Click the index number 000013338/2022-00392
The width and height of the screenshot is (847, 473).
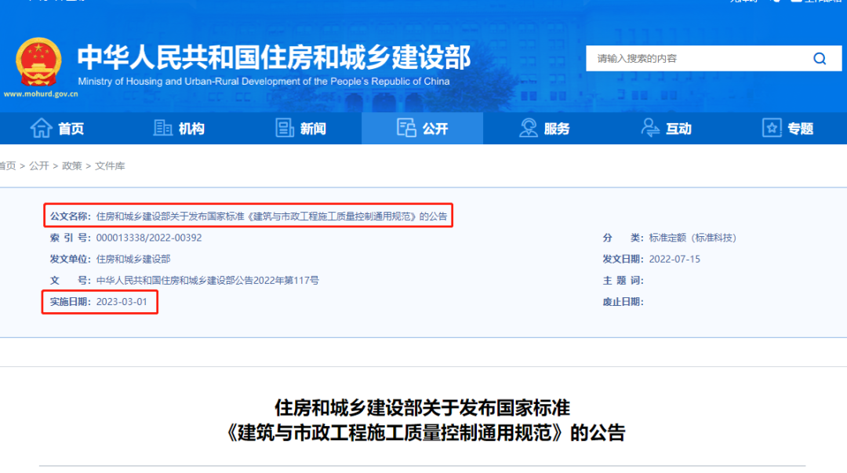click(149, 238)
